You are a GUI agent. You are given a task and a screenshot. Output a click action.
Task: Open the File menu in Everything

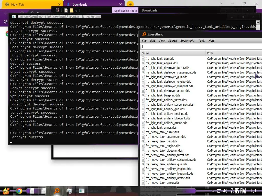point(144,41)
